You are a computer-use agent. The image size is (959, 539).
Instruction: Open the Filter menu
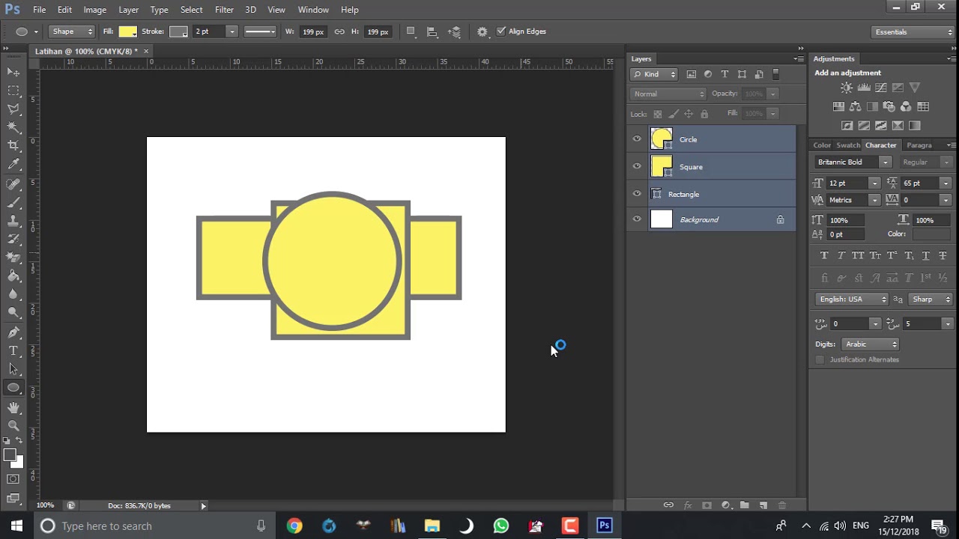(224, 10)
